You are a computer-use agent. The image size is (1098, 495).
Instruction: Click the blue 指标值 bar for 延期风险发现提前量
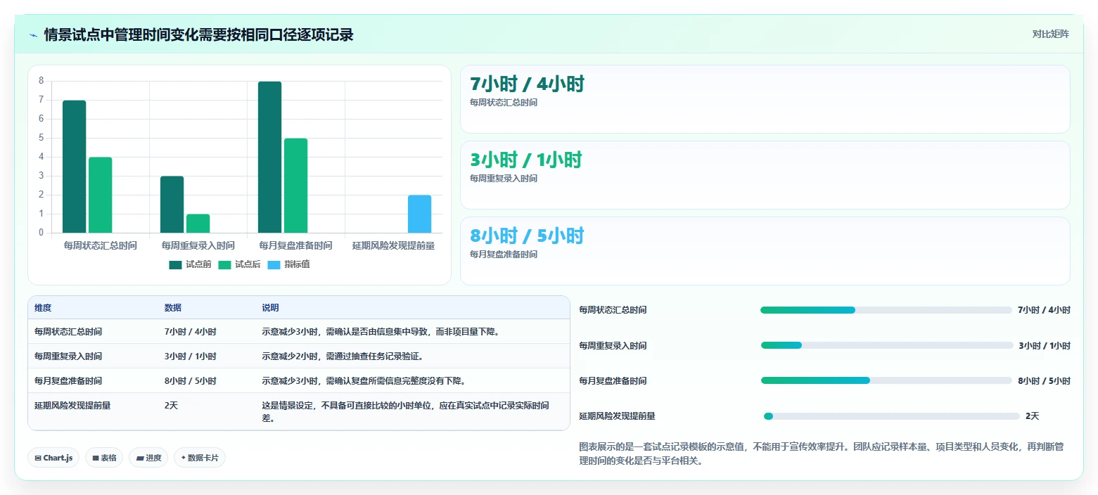pos(419,214)
